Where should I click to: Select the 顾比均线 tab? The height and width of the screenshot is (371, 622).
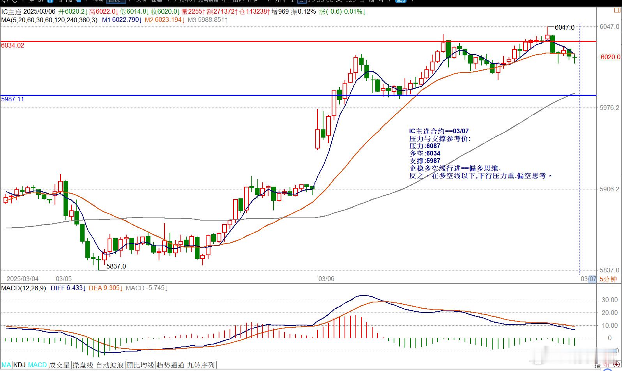tap(140, 365)
